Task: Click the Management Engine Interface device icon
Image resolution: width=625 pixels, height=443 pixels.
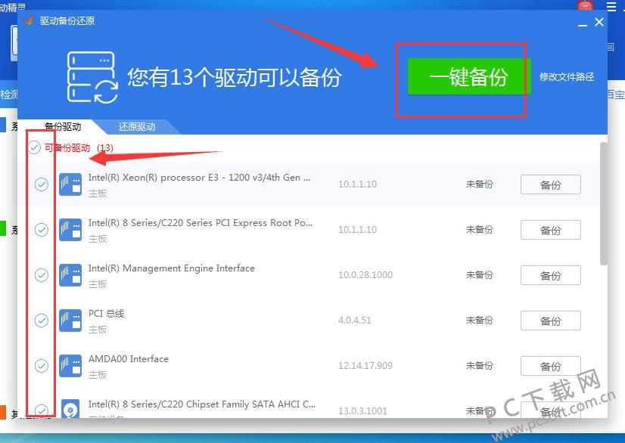Action: 70,274
